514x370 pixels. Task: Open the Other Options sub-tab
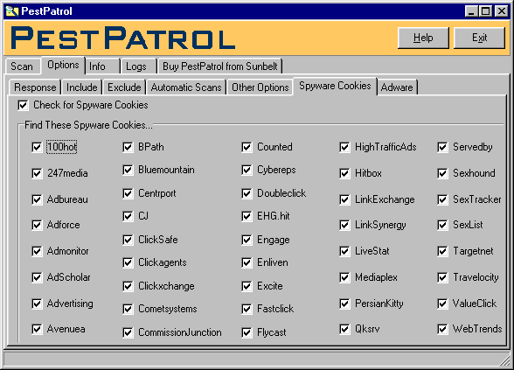[260, 87]
